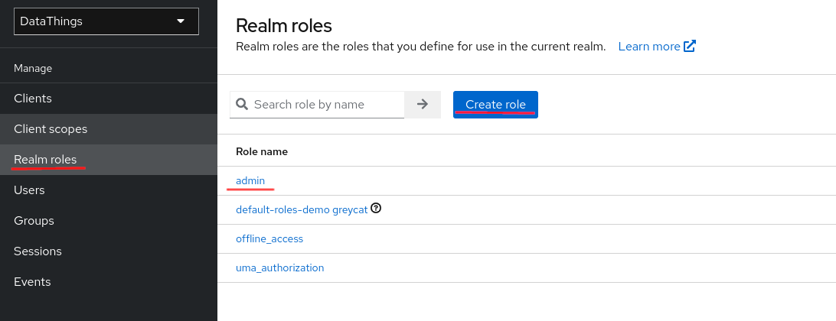Go to Groups in the sidebar
This screenshot has height=321, width=836.
coord(109,220)
